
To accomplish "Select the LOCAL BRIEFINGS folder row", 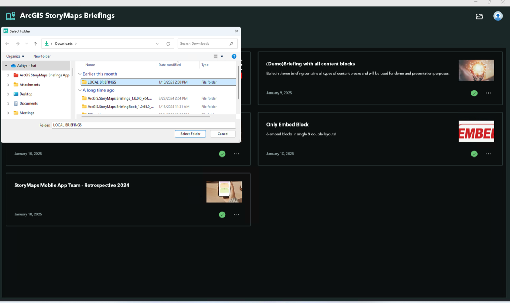I will [158, 82].
